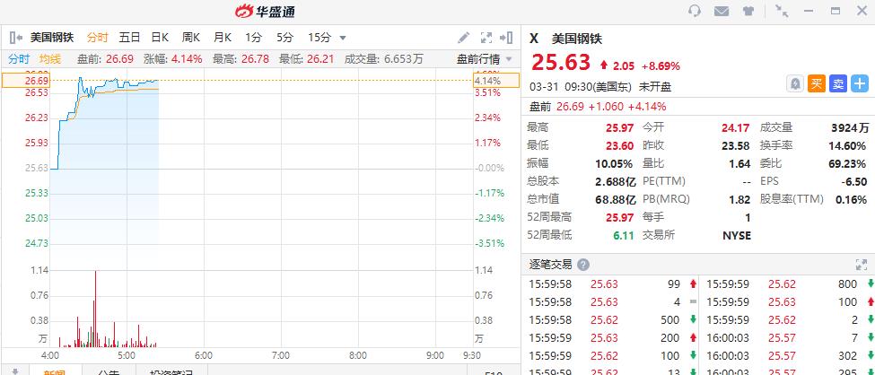Select the 分时 intraday tab
This screenshot has width=875, height=375.
coord(97,38)
